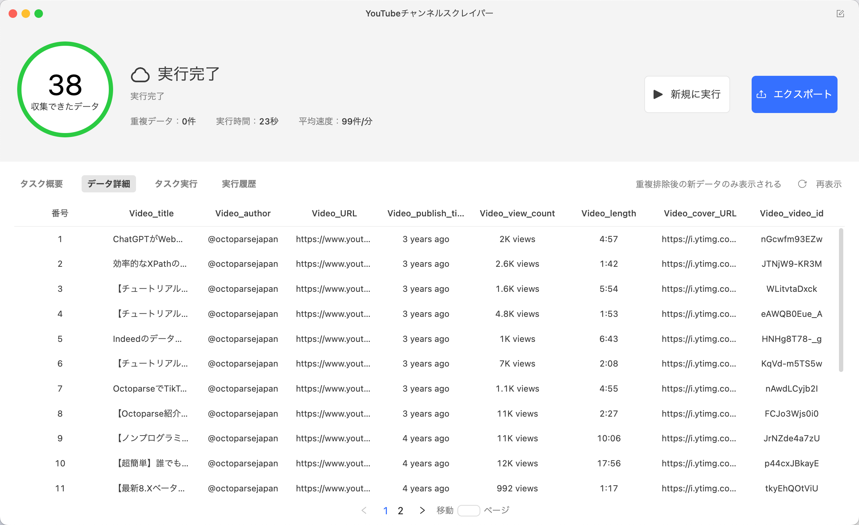Click video ID 'FCJo3Wjs0i0'

792,413
